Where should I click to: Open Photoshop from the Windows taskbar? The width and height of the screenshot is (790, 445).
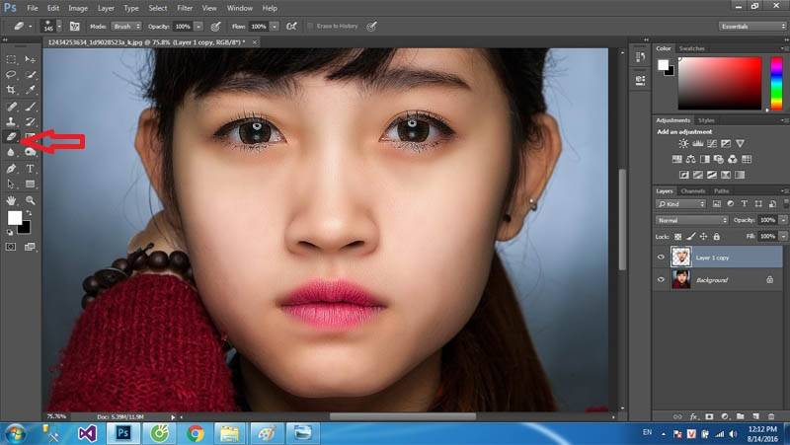[123, 433]
